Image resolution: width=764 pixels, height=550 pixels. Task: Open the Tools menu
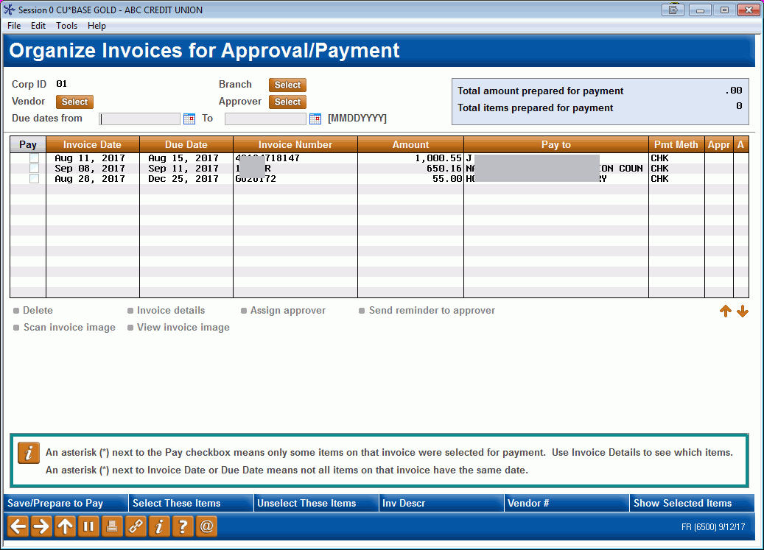pyautogui.click(x=66, y=25)
